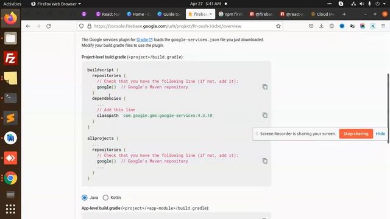This screenshot has height=219, width=390.
Task: Click the volume icon in top bar
Action: tap(361, 4)
